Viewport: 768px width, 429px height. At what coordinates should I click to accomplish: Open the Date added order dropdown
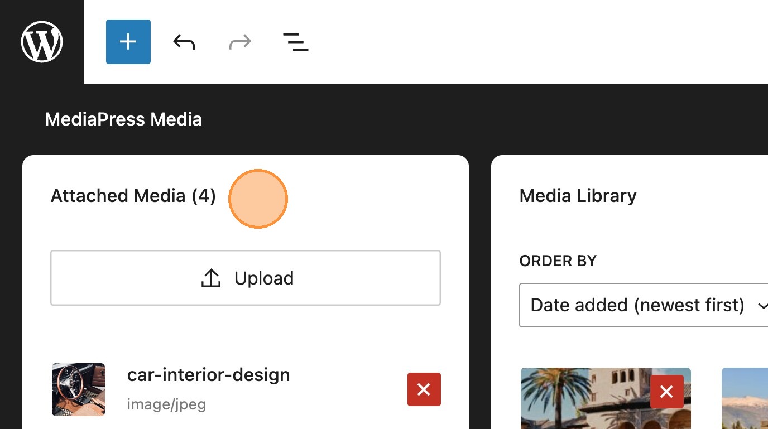point(637,305)
